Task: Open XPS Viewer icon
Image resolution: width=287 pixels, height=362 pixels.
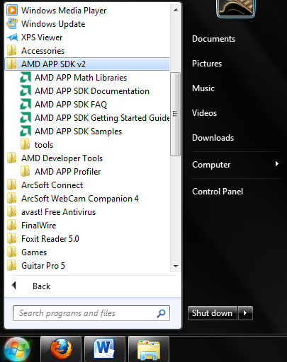Action: [x=11, y=37]
